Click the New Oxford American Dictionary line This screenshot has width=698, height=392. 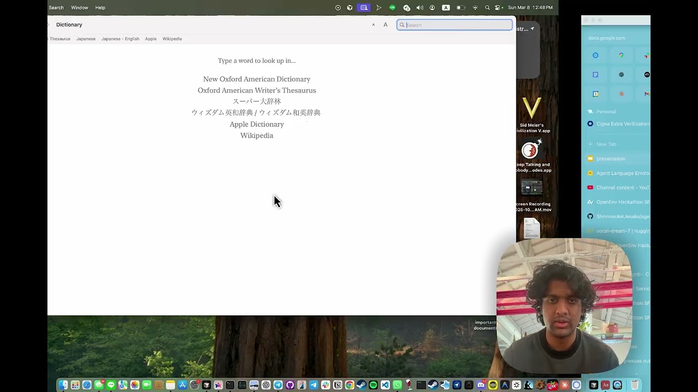[257, 79]
